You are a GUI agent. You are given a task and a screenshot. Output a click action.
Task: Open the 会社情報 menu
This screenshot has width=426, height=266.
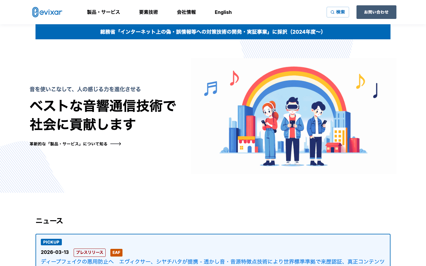(186, 12)
